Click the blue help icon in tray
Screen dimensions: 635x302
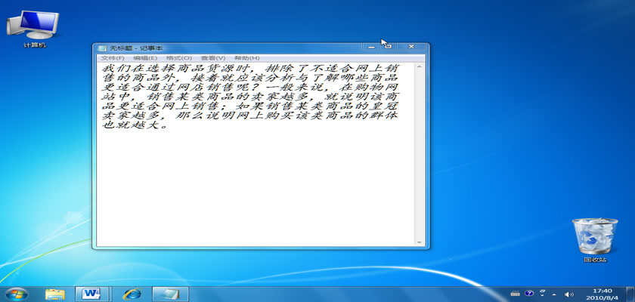point(529,293)
